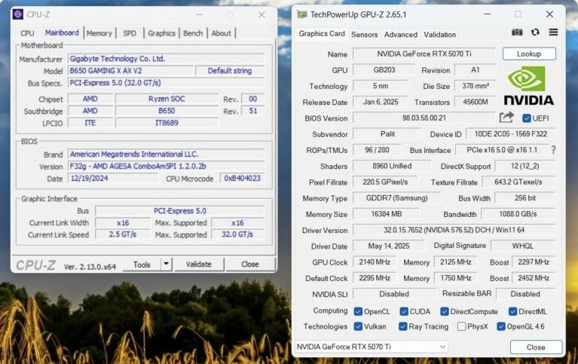Click the American Megatrends International LLC. brand text
578x364 pixels.
click(134, 154)
